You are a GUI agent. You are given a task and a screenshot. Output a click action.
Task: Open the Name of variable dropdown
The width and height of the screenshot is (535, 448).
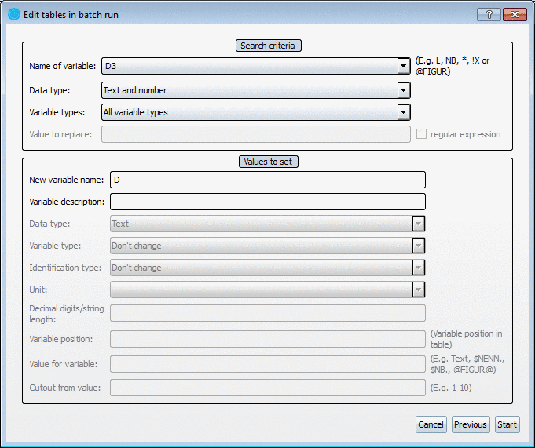click(403, 67)
